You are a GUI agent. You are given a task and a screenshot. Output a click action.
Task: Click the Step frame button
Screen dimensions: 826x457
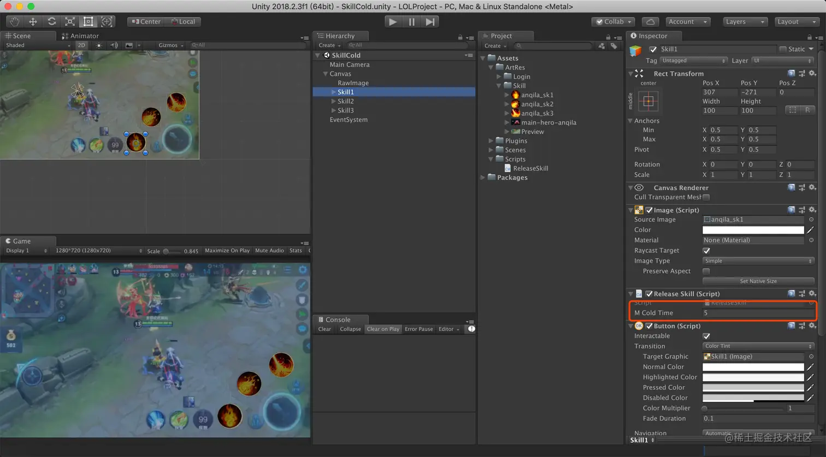[430, 21]
